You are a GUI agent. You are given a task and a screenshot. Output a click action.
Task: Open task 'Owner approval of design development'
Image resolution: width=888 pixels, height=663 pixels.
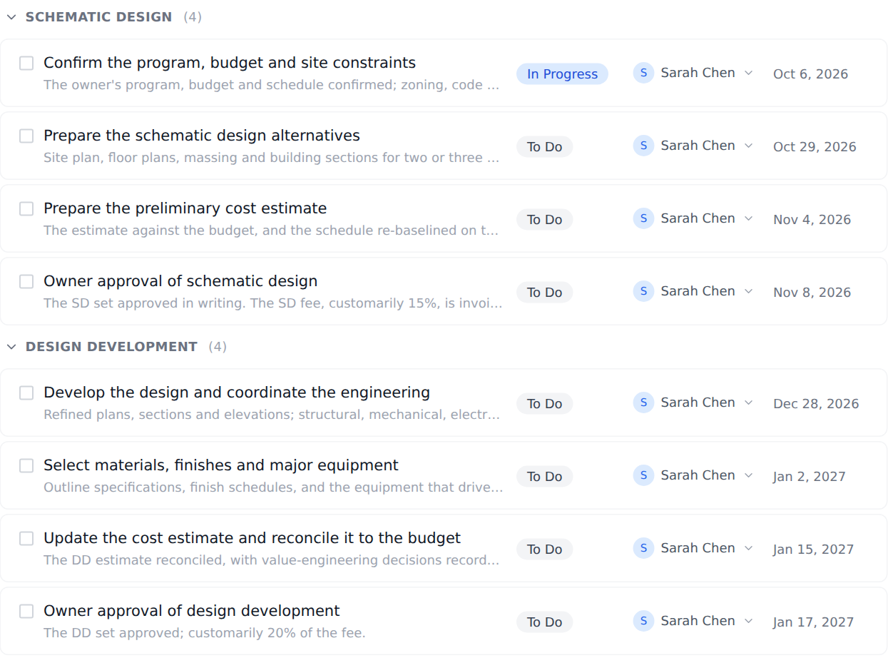click(192, 611)
